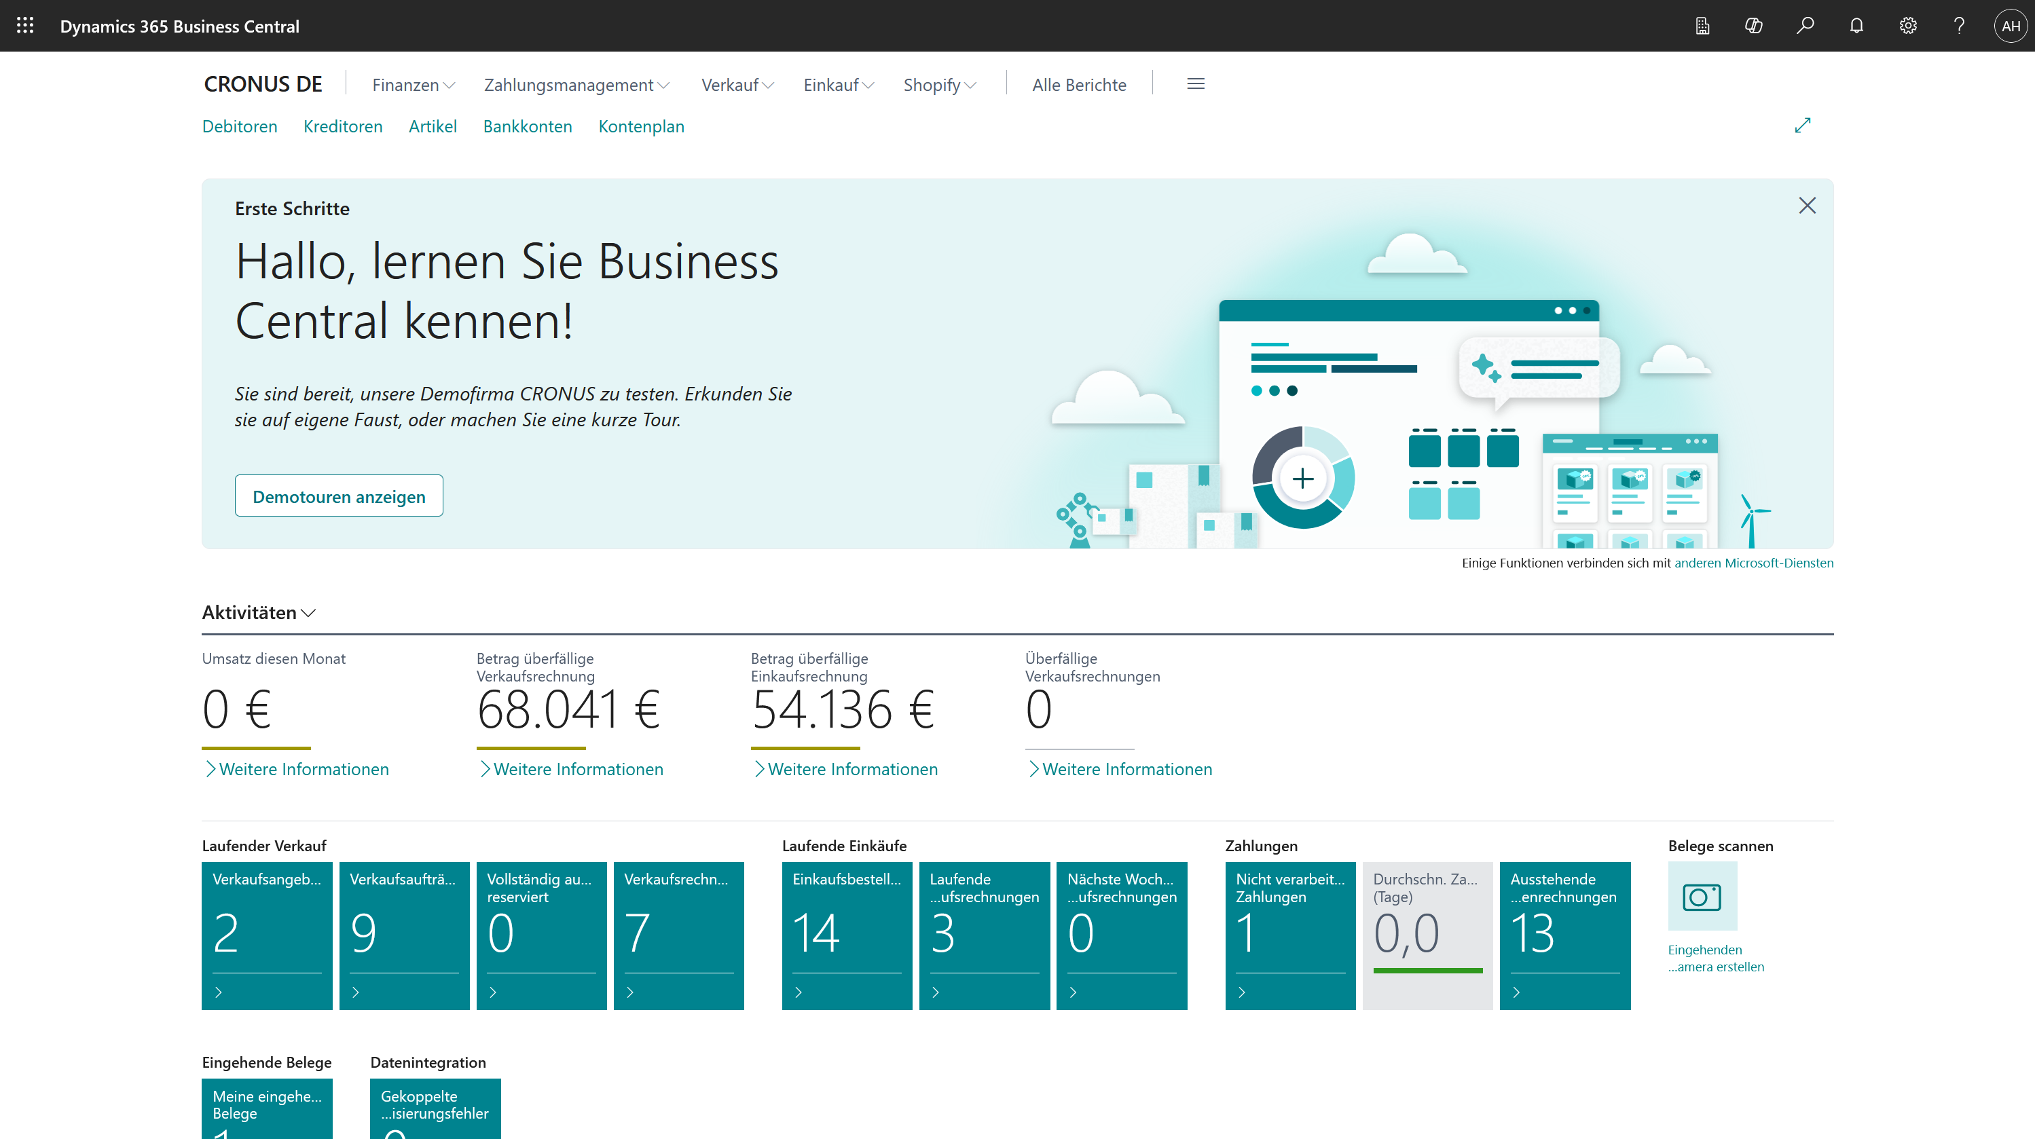Open Weitere Informationen under überfällige Einkaufsrechnung amount
Screen dimensions: 2035x1139
(x=845, y=768)
